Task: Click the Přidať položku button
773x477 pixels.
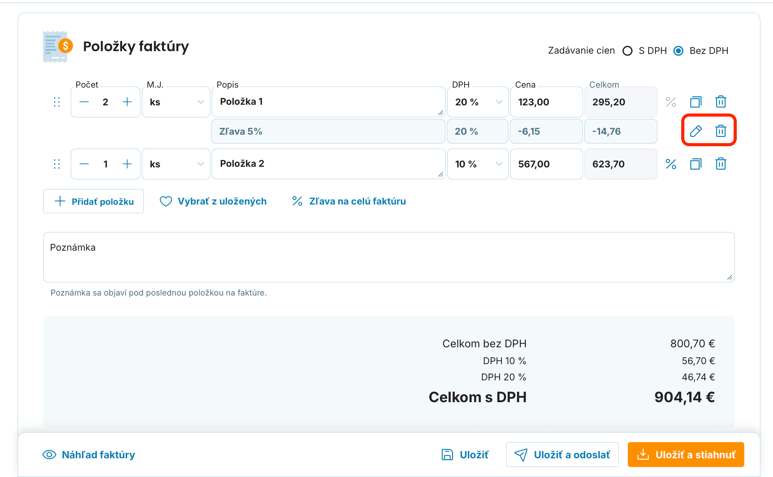Action: [94, 201]
